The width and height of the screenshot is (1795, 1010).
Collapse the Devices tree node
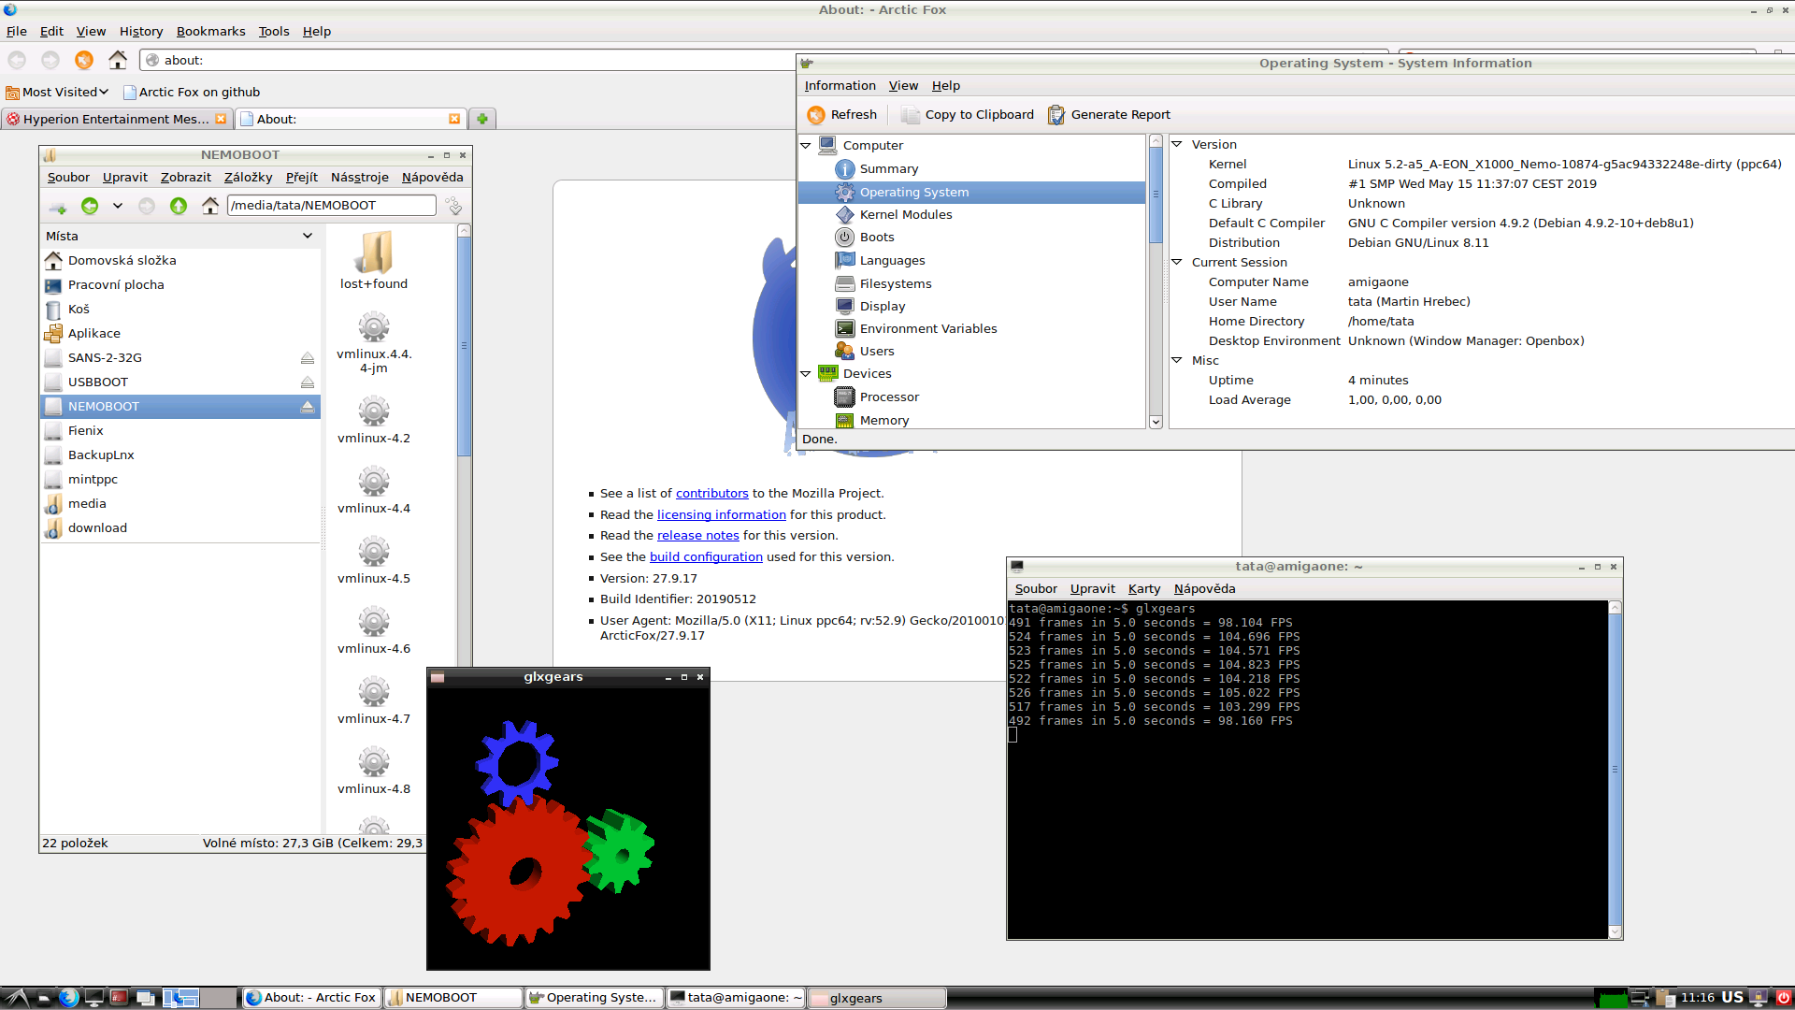tap(806, 374)
